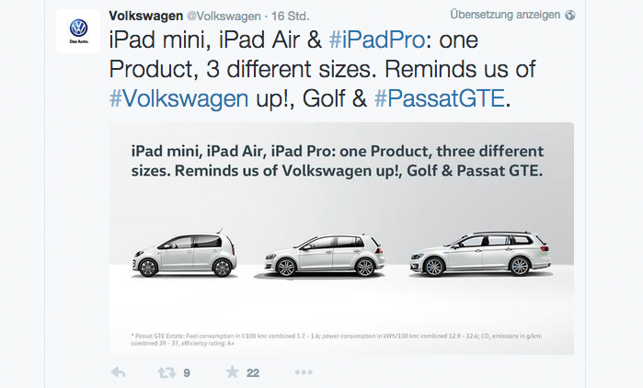
Task: Click the globe icon beside translation link
Action: 570,15
